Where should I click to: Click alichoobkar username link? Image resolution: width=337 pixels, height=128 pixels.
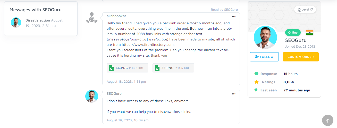point(116,16)
